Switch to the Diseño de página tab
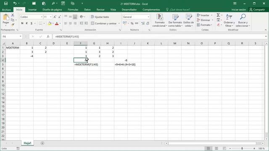This screenshot has height=151, width=269. pos(52,10)
